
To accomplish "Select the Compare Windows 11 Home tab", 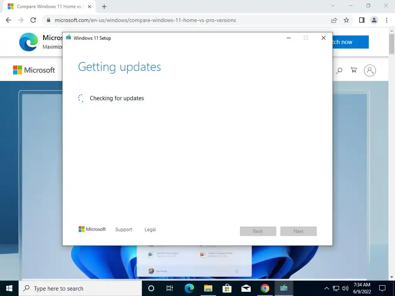I will point(49,7).
